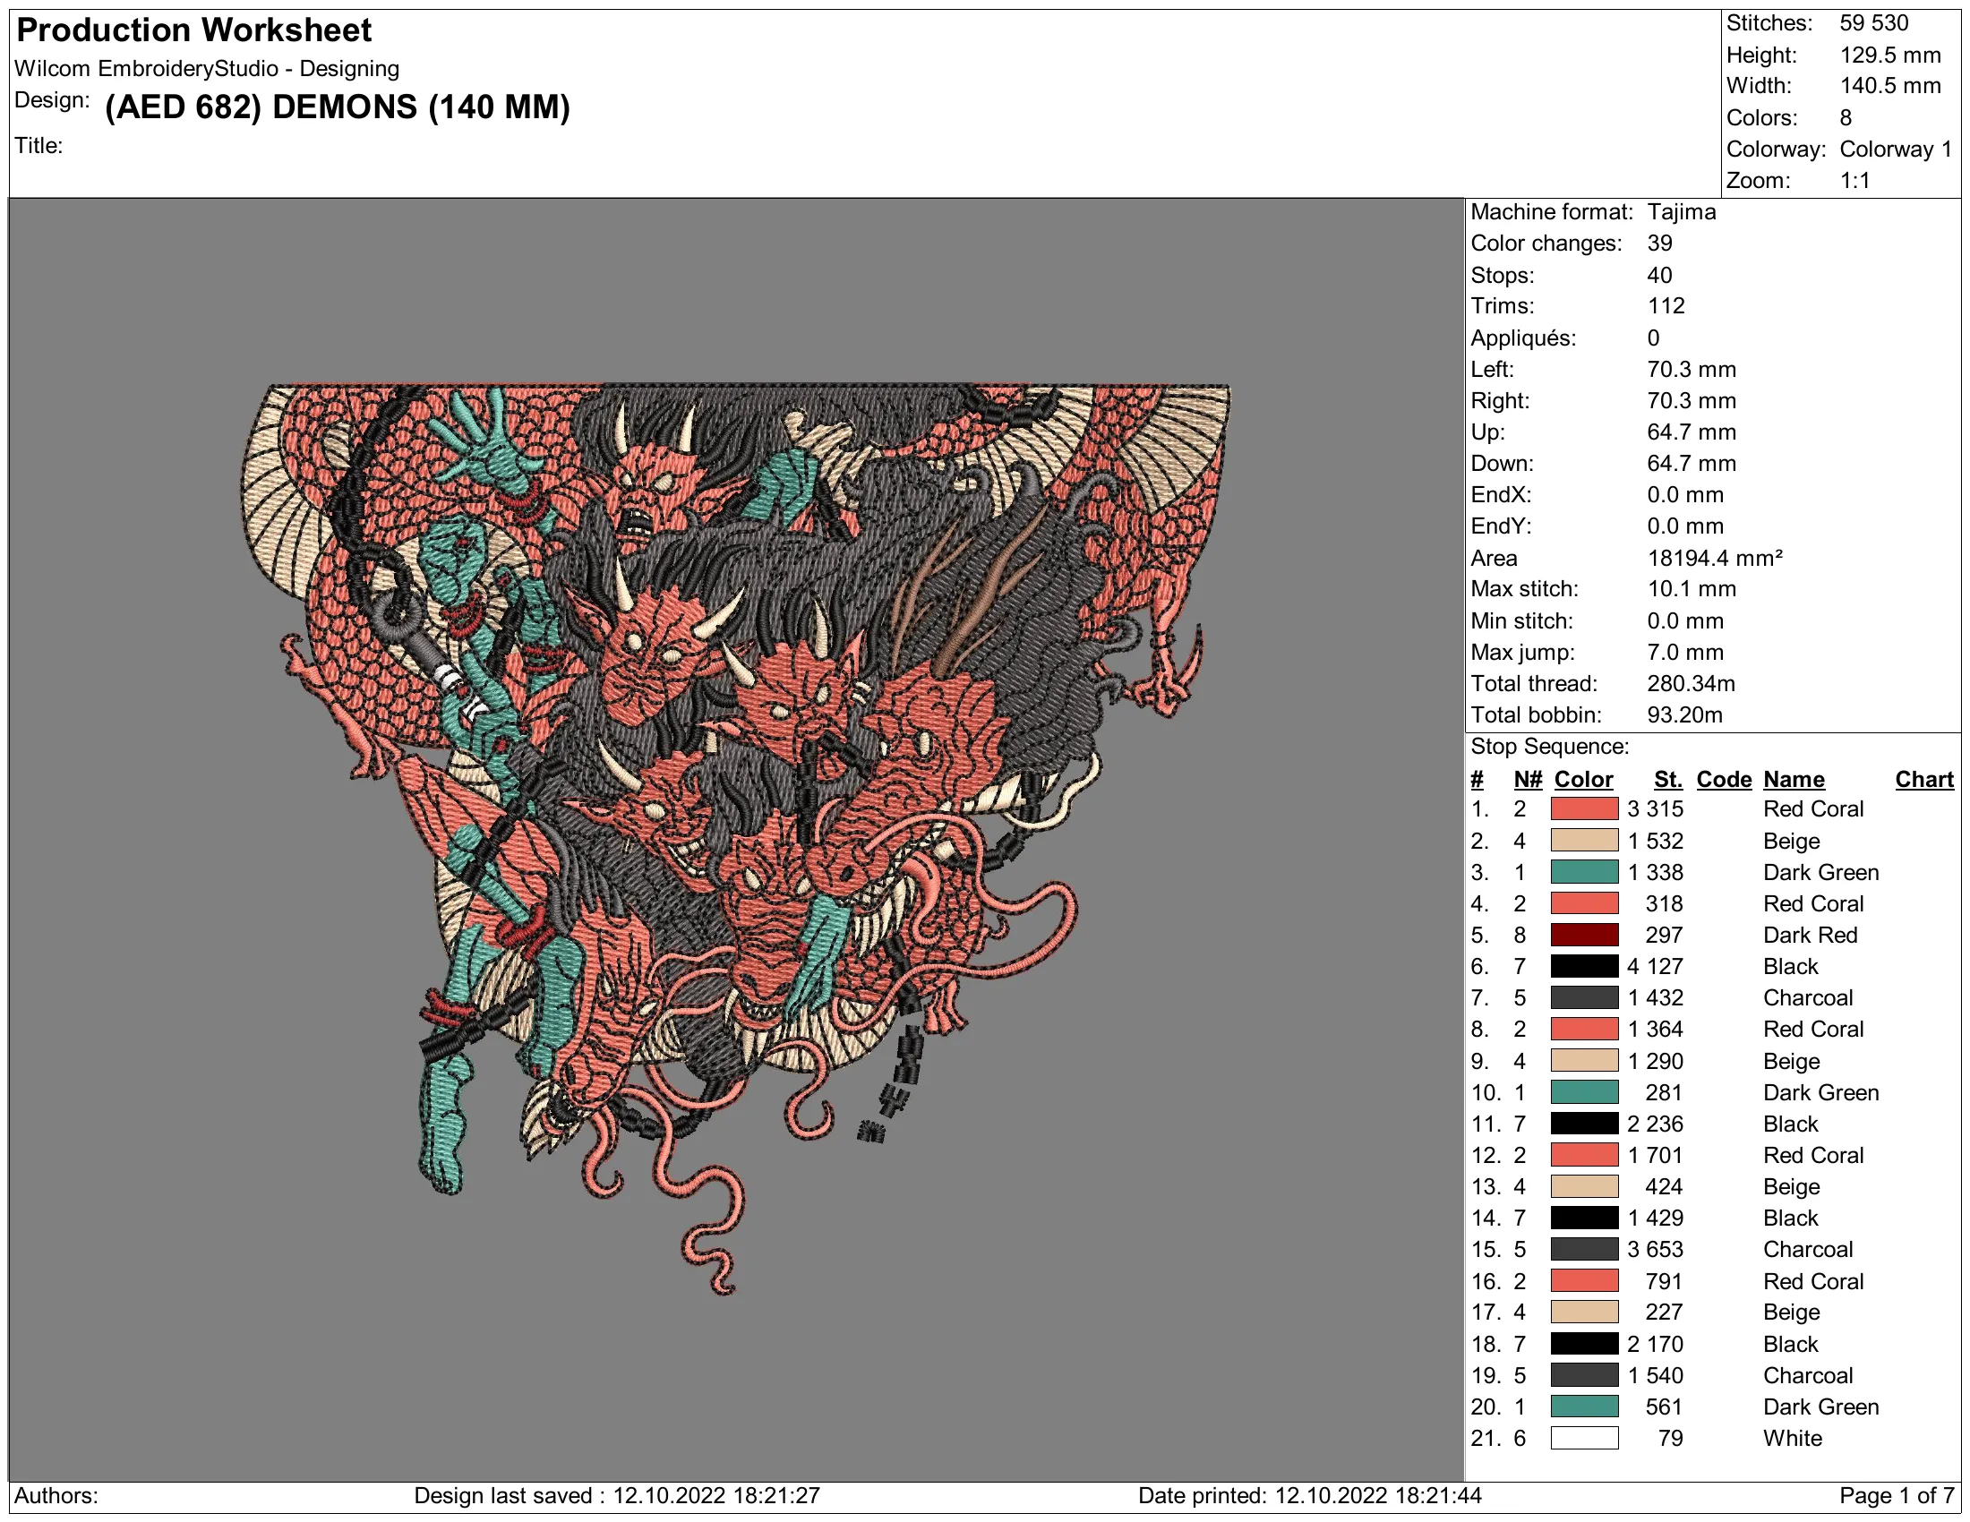Click the 'Name' column header

(x=1794, y=779)
